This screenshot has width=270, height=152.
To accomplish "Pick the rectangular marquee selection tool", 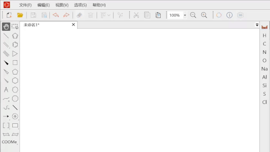I will tap(15, 27).
